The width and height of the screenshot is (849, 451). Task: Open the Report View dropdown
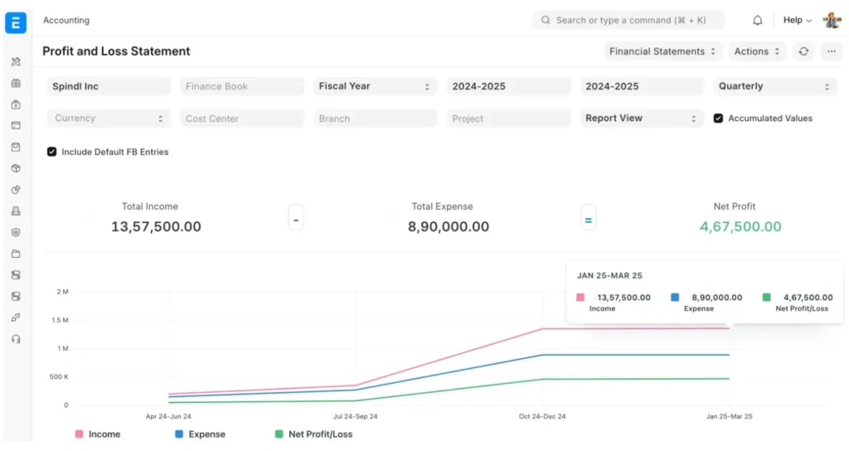(641, 119)
